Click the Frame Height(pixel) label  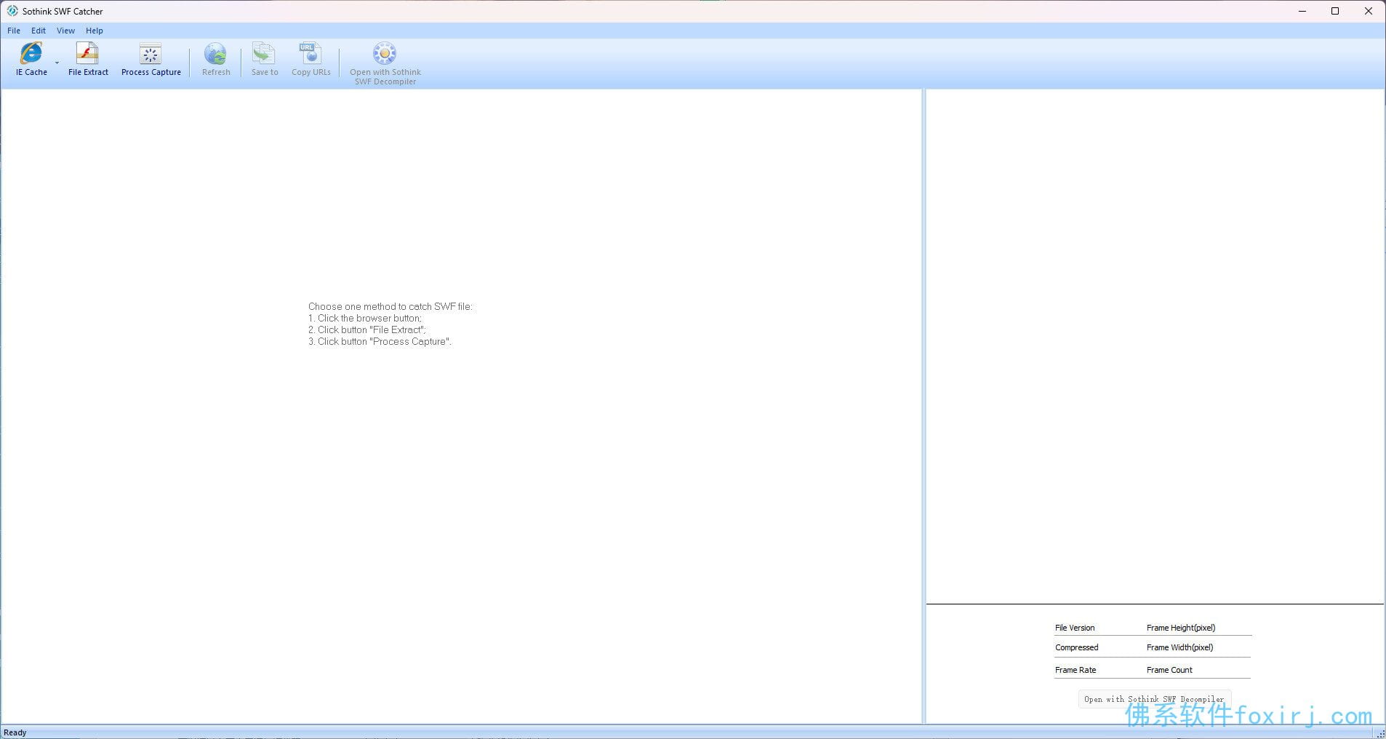click(1181, 628)
